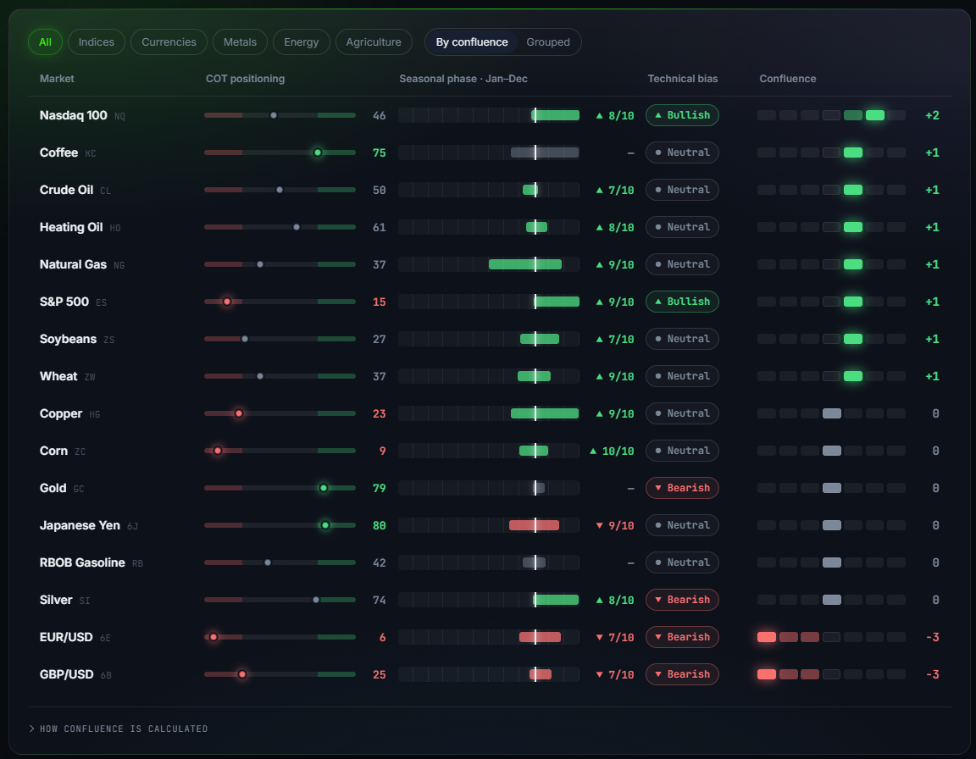Open the Corn market row
Viewport: 976px width, 759px height.
click(x=489, y=451)
